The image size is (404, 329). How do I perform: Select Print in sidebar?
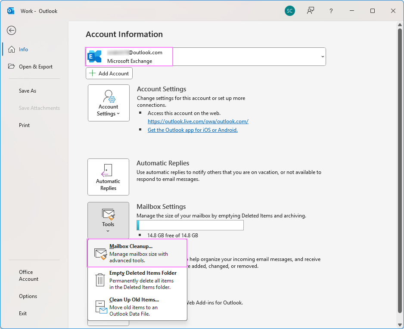pyautogui.click(x=24, y=125)
